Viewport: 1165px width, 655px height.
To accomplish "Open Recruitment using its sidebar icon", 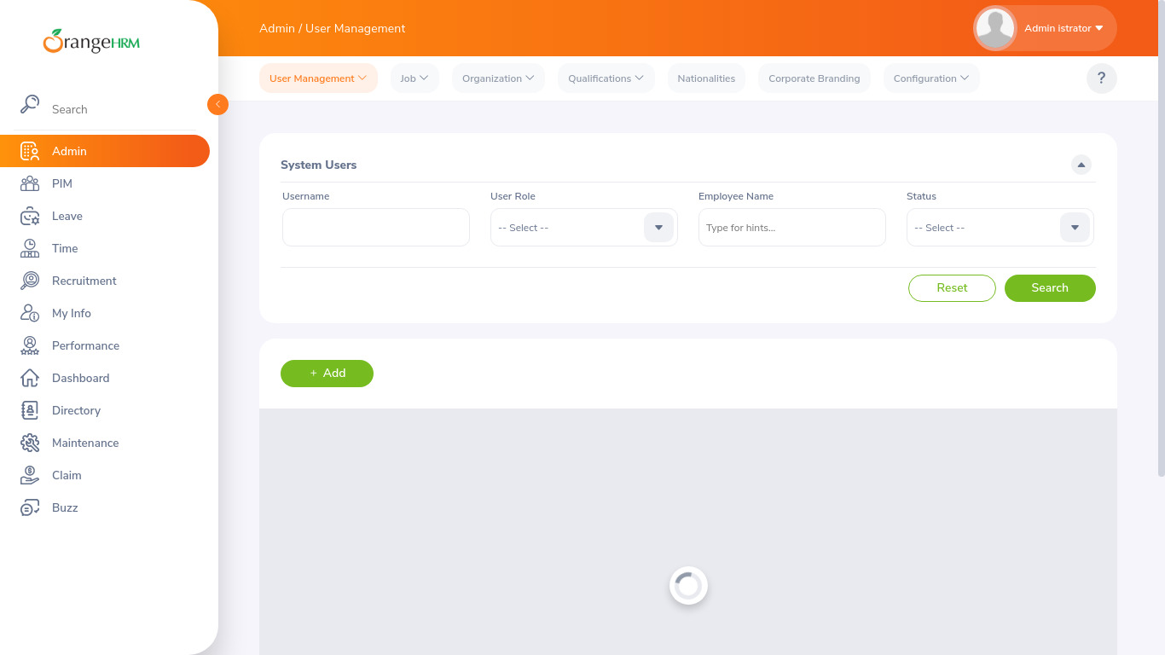I will pyautogui.click(x=30, y=281).
